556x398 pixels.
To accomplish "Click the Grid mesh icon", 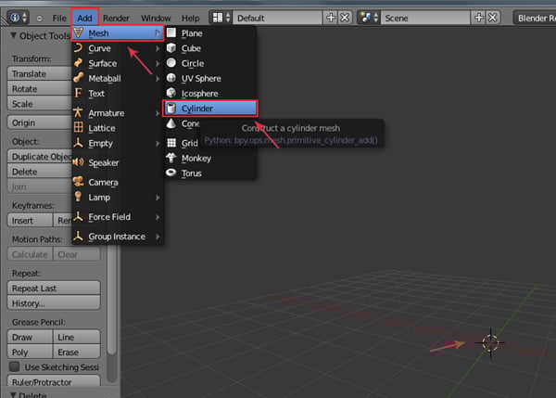I will pos(171,143).
